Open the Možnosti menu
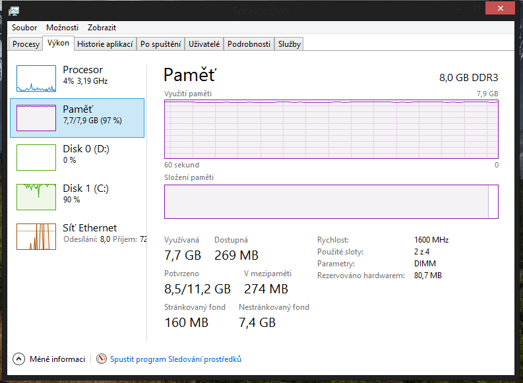Screen dimensions: 523x383 point(63,28)
